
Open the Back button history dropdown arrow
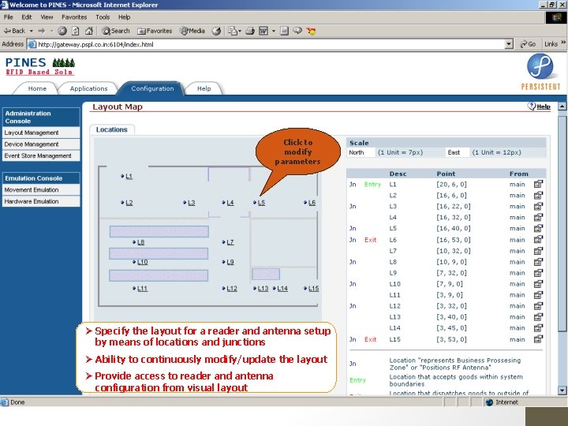tap(31, 31)
